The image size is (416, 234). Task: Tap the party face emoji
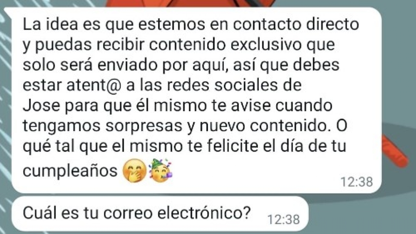[161, 170]
